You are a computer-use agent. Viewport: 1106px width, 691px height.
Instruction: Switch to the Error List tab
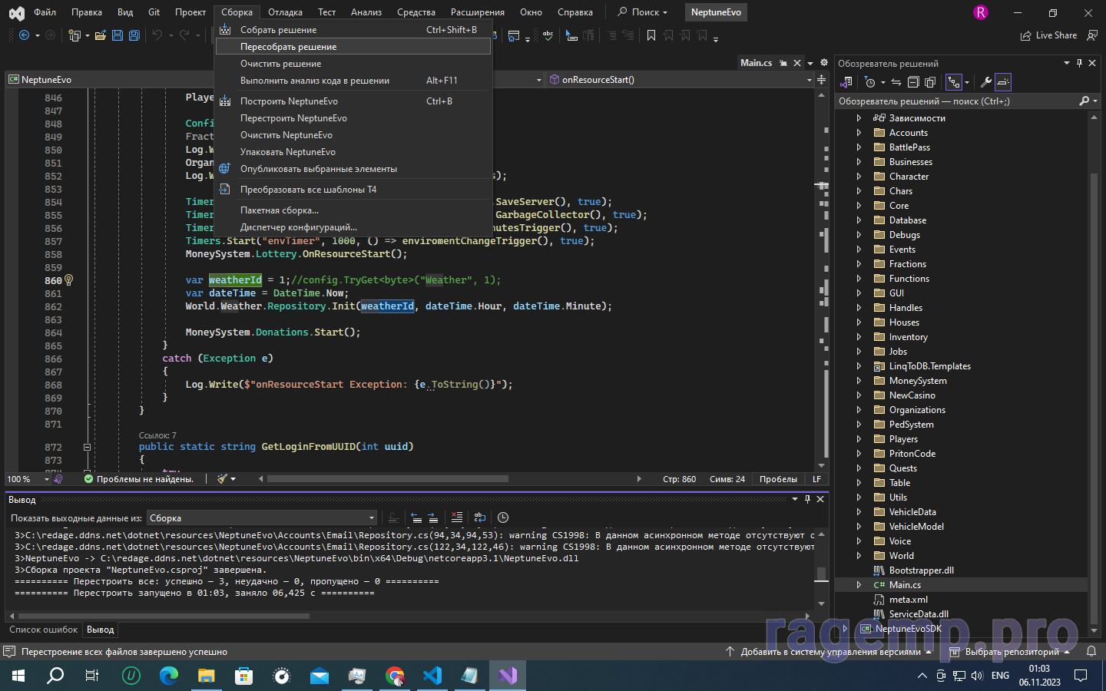coord(43,630)
